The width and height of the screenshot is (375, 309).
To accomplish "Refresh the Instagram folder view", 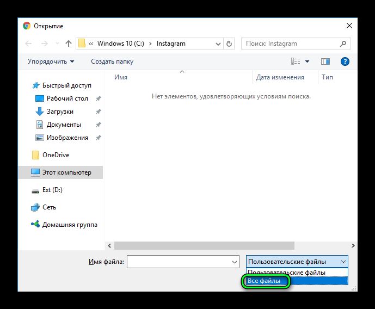I will [229, 44].
